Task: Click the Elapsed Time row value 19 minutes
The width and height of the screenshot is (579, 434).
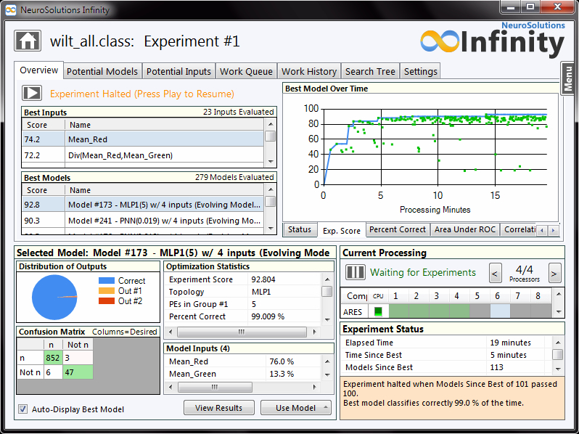Action: pos(510,343)
